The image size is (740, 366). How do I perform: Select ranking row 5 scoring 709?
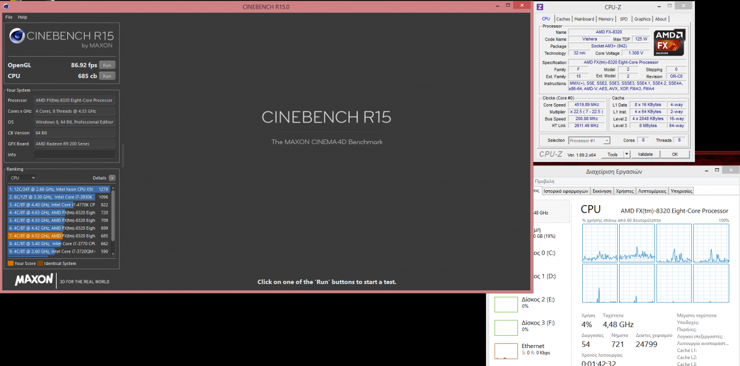pos(59,220)
